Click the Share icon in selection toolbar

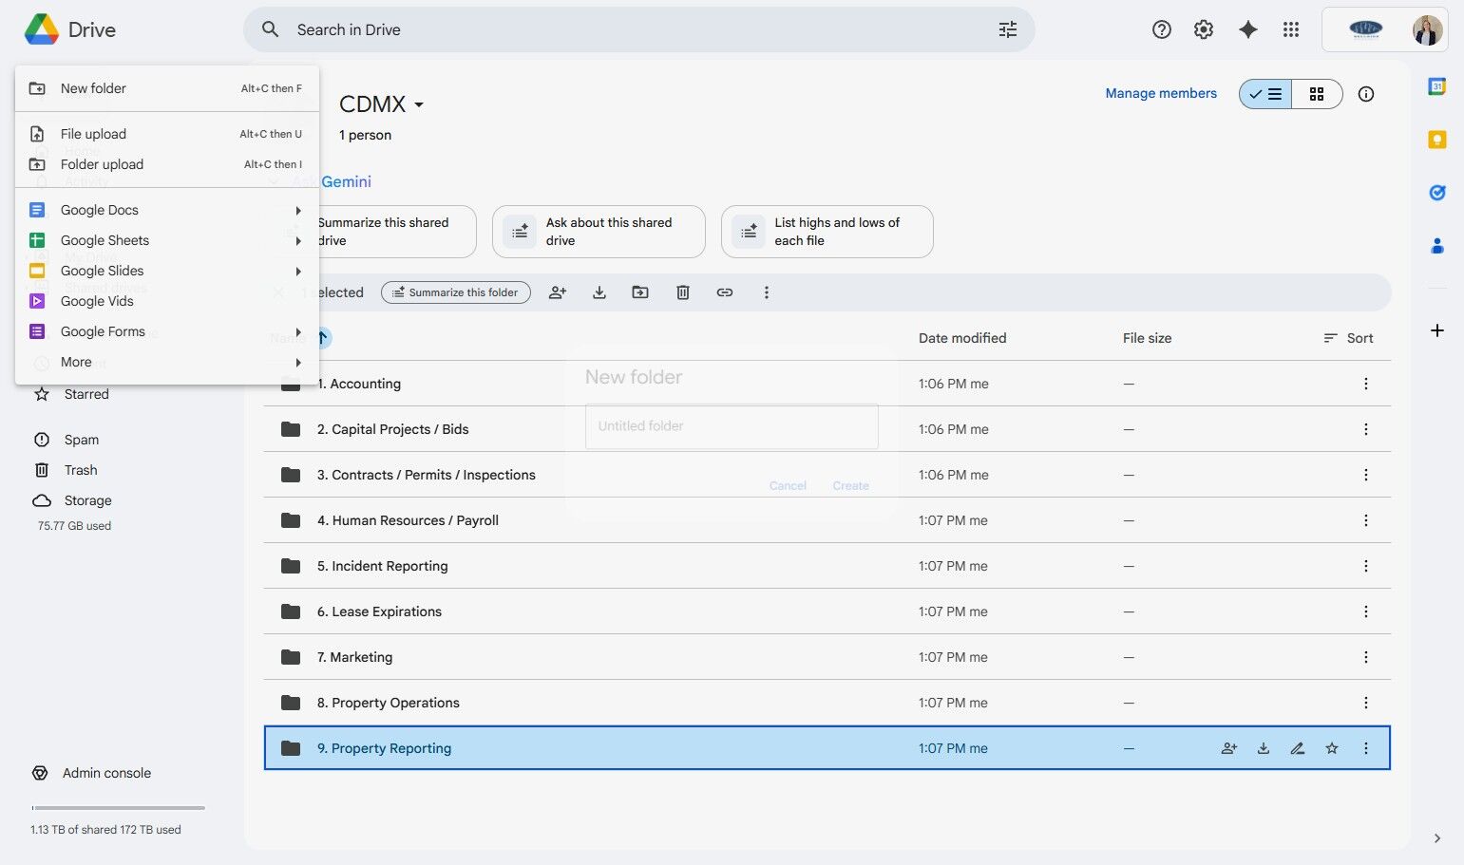558,292
